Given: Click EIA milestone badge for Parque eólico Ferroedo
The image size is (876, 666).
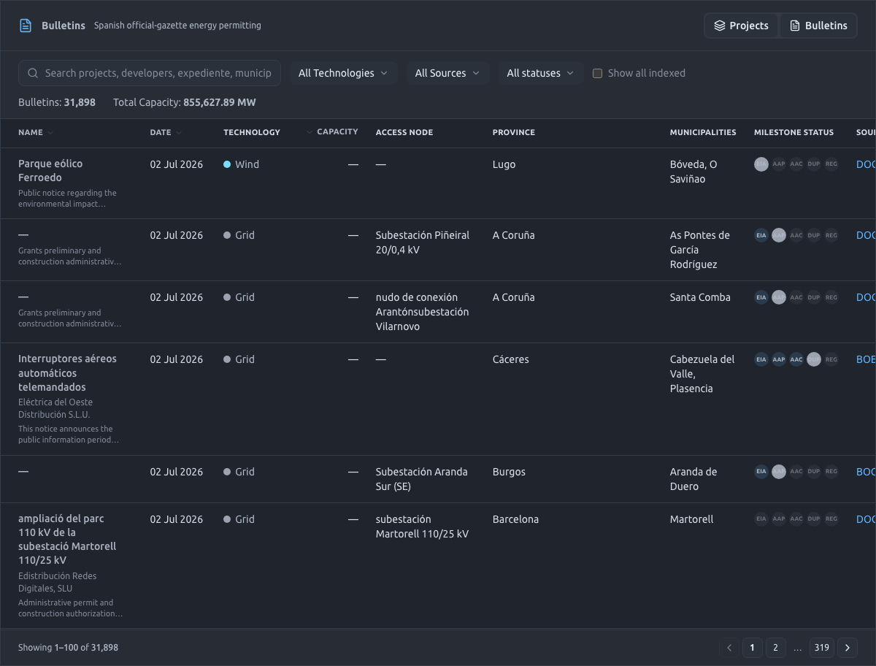Looking at the screenshot, I should [x=761, y=164].
